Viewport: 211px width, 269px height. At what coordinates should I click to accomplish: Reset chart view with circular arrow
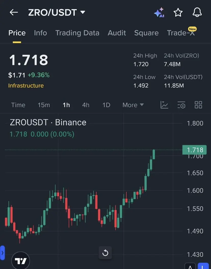[x=105, y=253]
